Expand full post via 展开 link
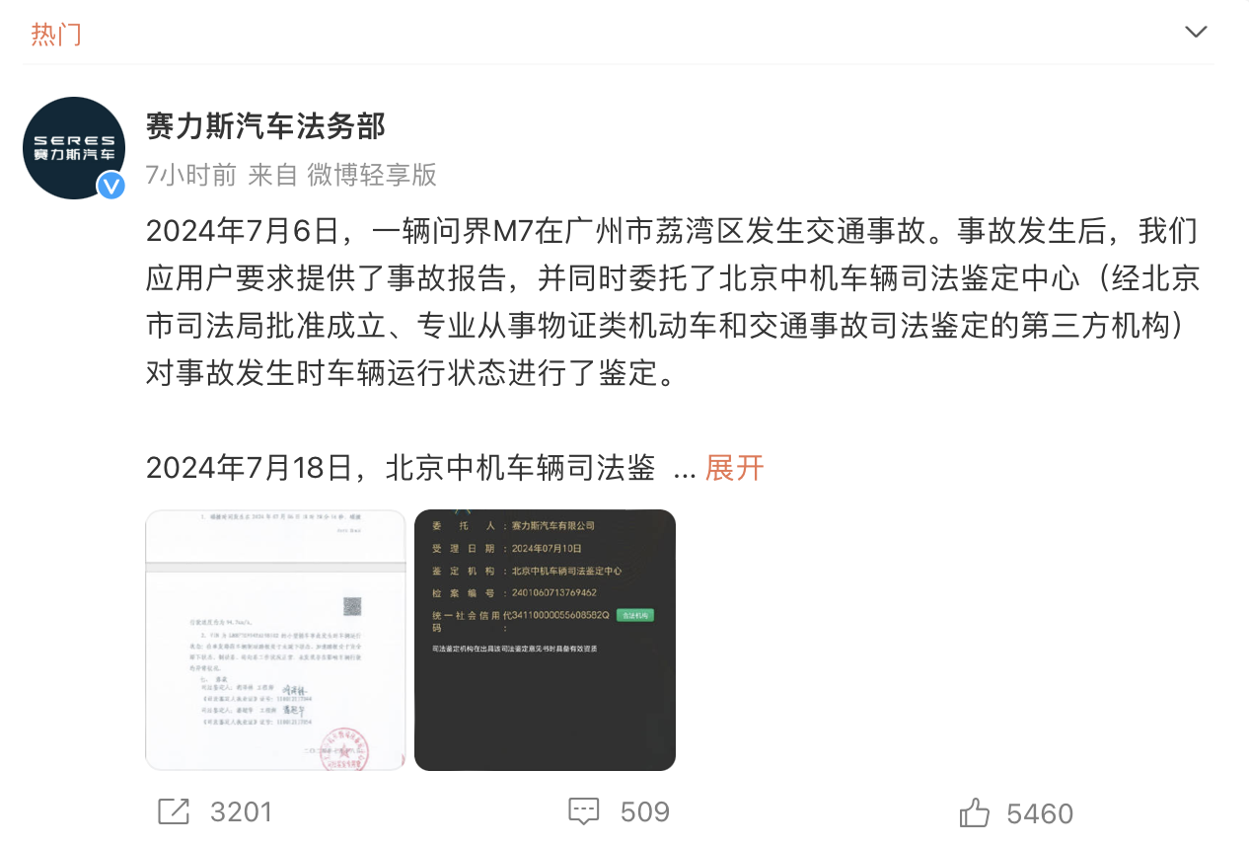The width and height of the screenshot is (1249, 847). (734, 468)
